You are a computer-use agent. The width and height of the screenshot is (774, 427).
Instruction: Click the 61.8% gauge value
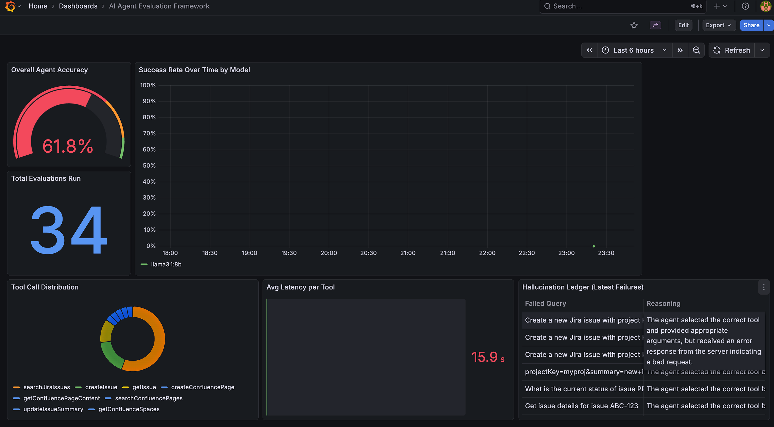(68, 146)
